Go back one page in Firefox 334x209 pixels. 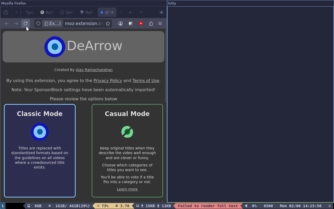point(7,24)
